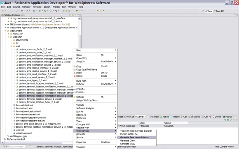
Task: Click the Debug bug toolbar icon
Action: coord(40,11)
